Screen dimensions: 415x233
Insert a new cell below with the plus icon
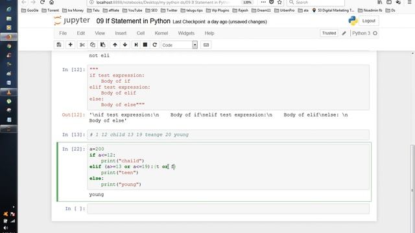(71, 45)
